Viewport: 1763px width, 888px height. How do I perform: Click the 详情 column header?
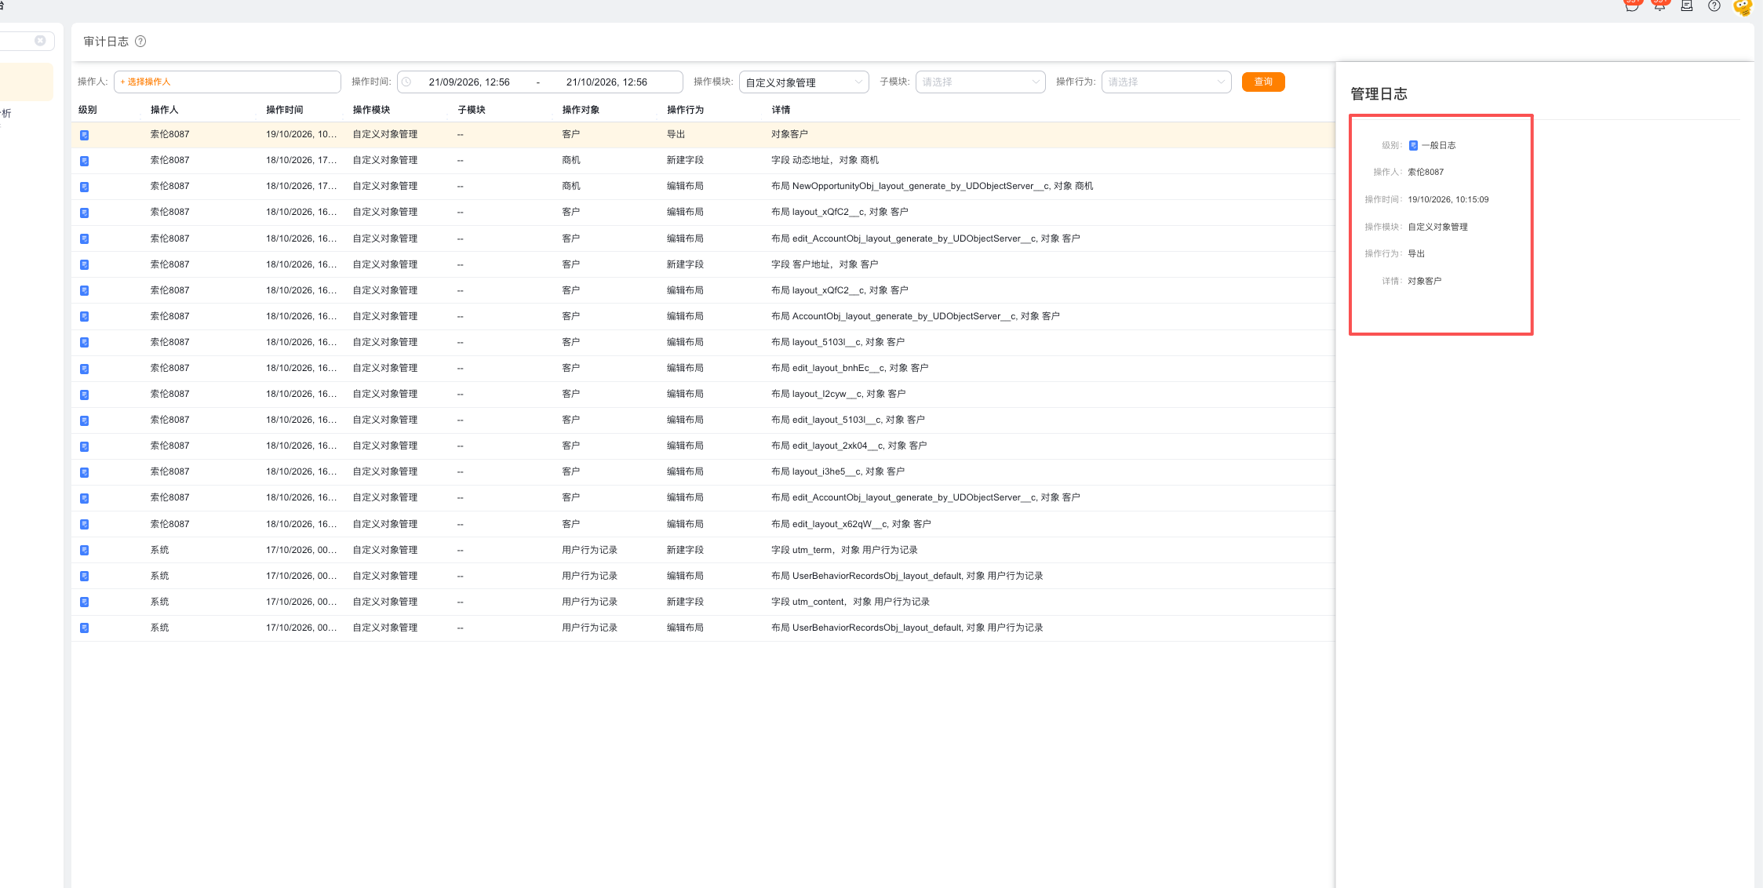[781, 110]
